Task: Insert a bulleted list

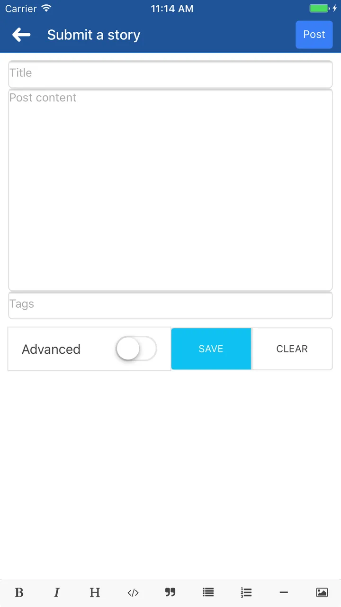Action: (x=208, y=592)
